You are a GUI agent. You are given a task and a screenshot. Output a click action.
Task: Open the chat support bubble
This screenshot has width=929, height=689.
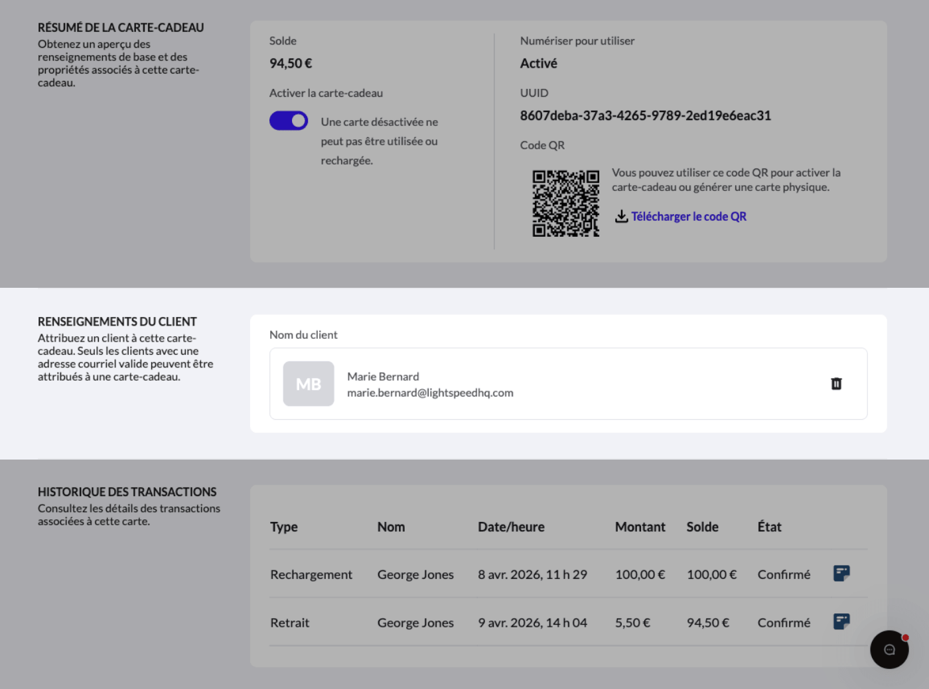tap(889, 649)
